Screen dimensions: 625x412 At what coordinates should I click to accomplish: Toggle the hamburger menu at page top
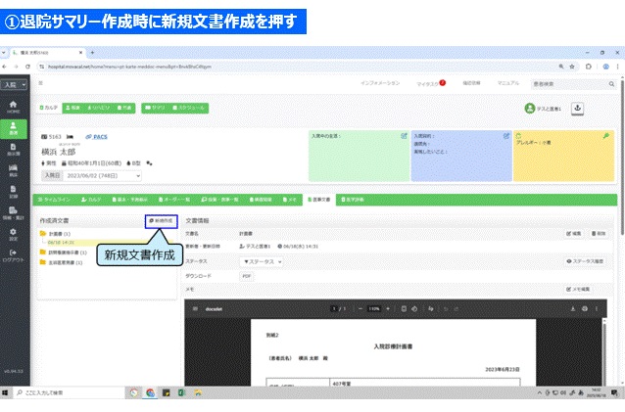coord(41,83)
